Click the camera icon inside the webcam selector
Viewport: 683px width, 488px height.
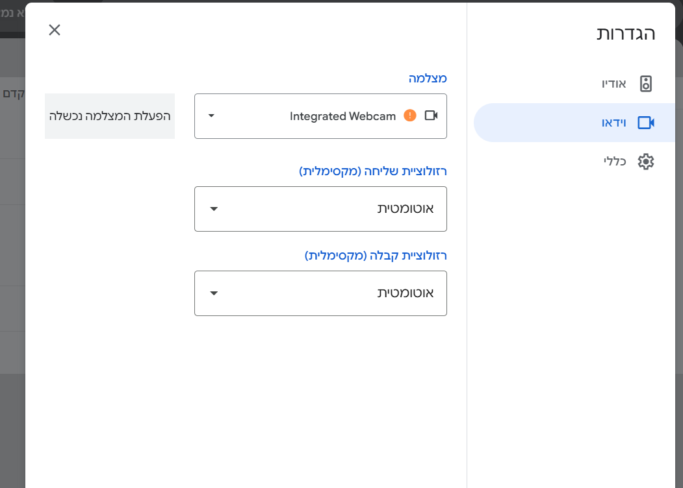coord(431,116)
